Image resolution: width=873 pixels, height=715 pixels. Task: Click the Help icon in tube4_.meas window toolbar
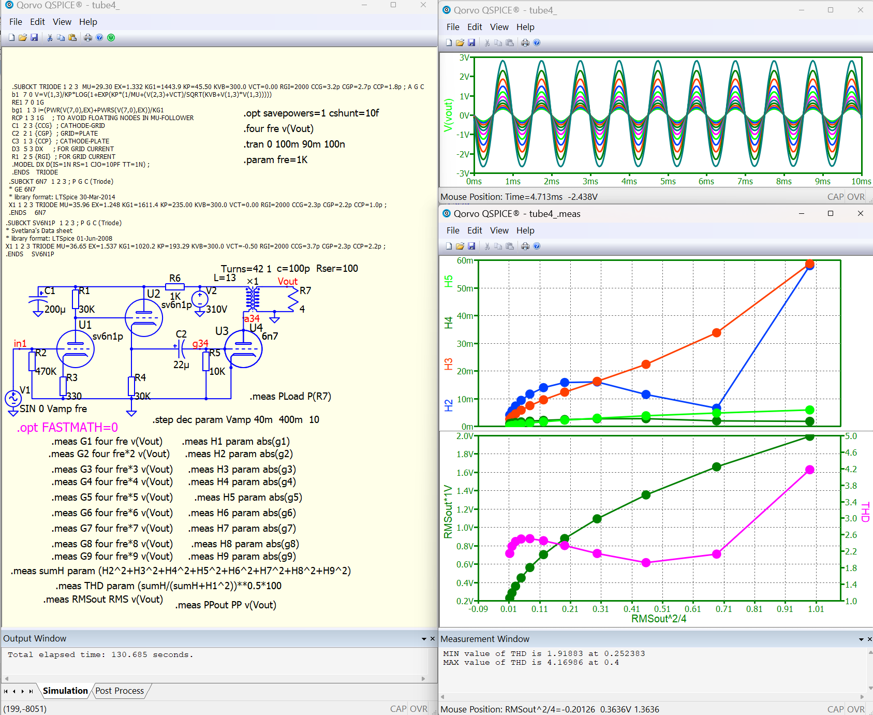tap(537, 246)
